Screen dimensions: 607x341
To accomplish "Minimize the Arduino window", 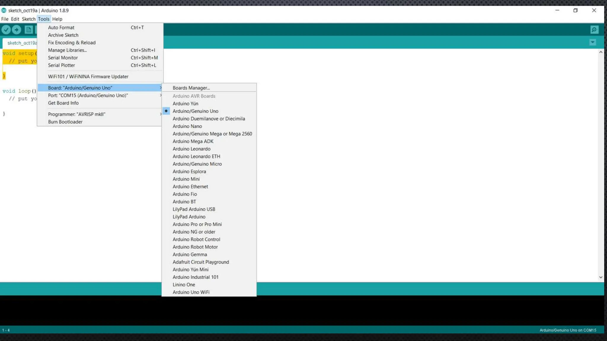I will 557,10.
